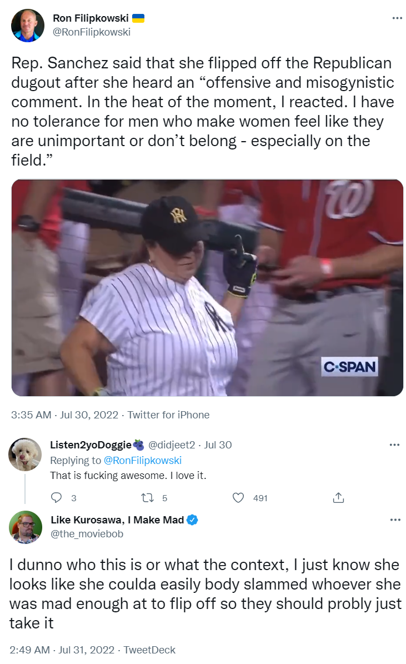Viewport: 406px width, 664px height.
Task: Click the 'Ron Filipkowski' display name
Action: point(91,18)
